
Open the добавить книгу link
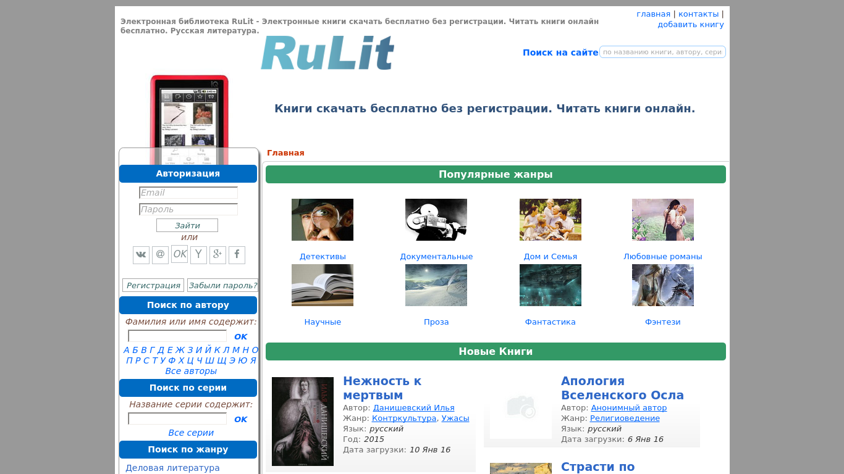tap(691, 25)
